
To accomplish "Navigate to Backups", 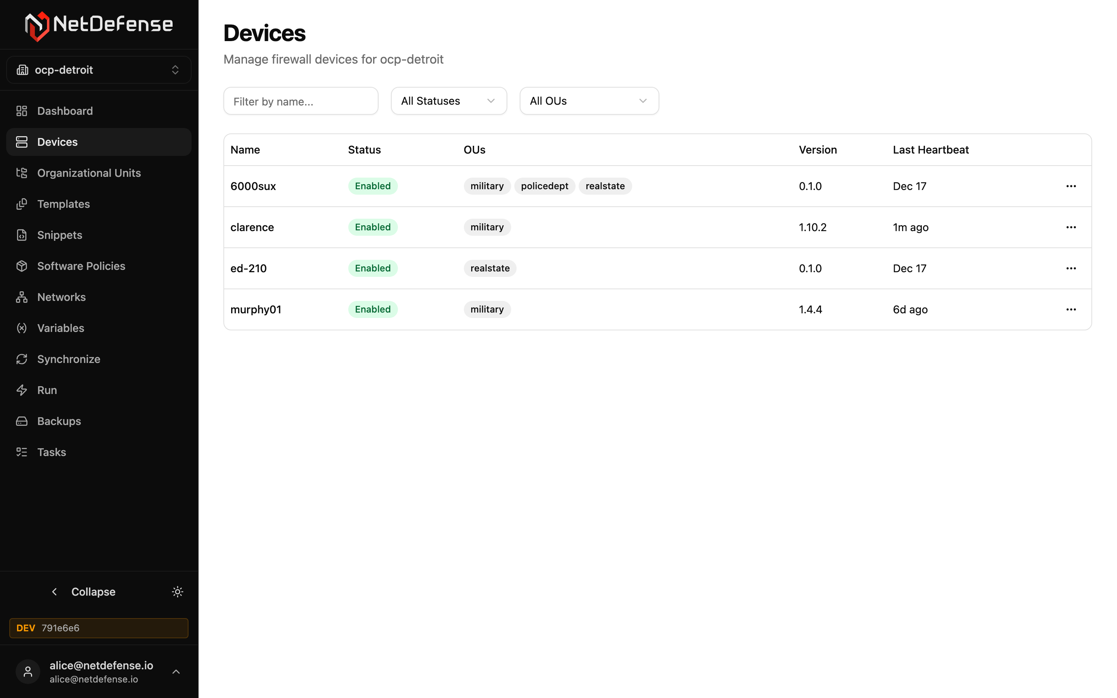I will click(99, 421).
